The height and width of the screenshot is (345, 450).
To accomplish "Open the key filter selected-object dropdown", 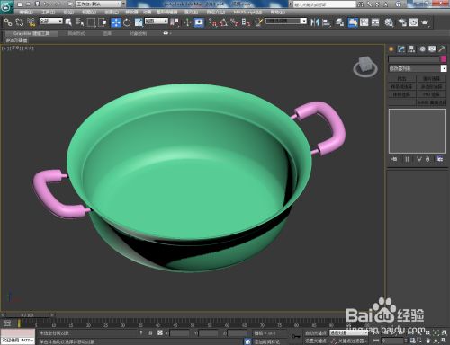I will [348, 332].
